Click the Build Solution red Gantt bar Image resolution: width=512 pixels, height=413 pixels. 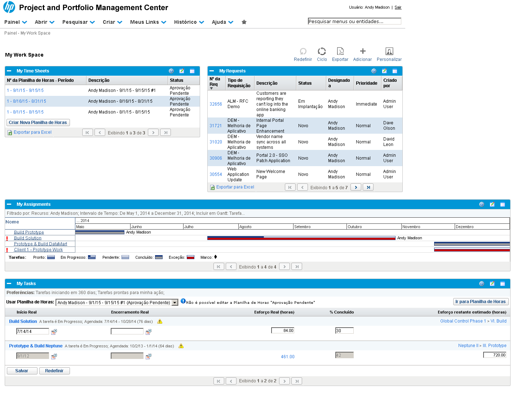(x=301, y=239)
